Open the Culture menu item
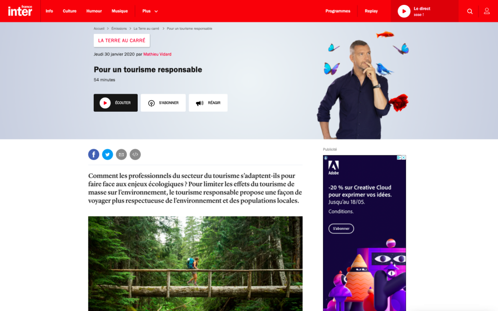Screen dimensions: 498x311 coord(70,11)
